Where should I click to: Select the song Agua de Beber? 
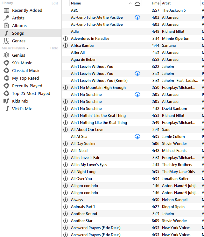coord(83,60)
